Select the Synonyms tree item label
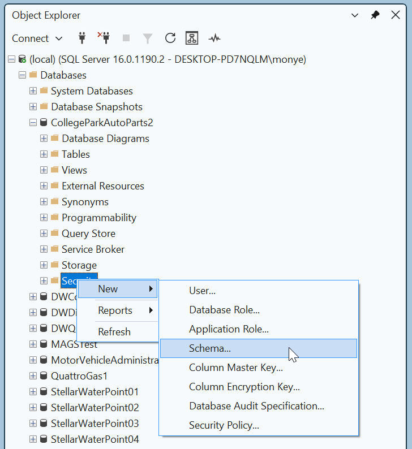This screenshot has height=449, width=412. (x=85, y=202)
